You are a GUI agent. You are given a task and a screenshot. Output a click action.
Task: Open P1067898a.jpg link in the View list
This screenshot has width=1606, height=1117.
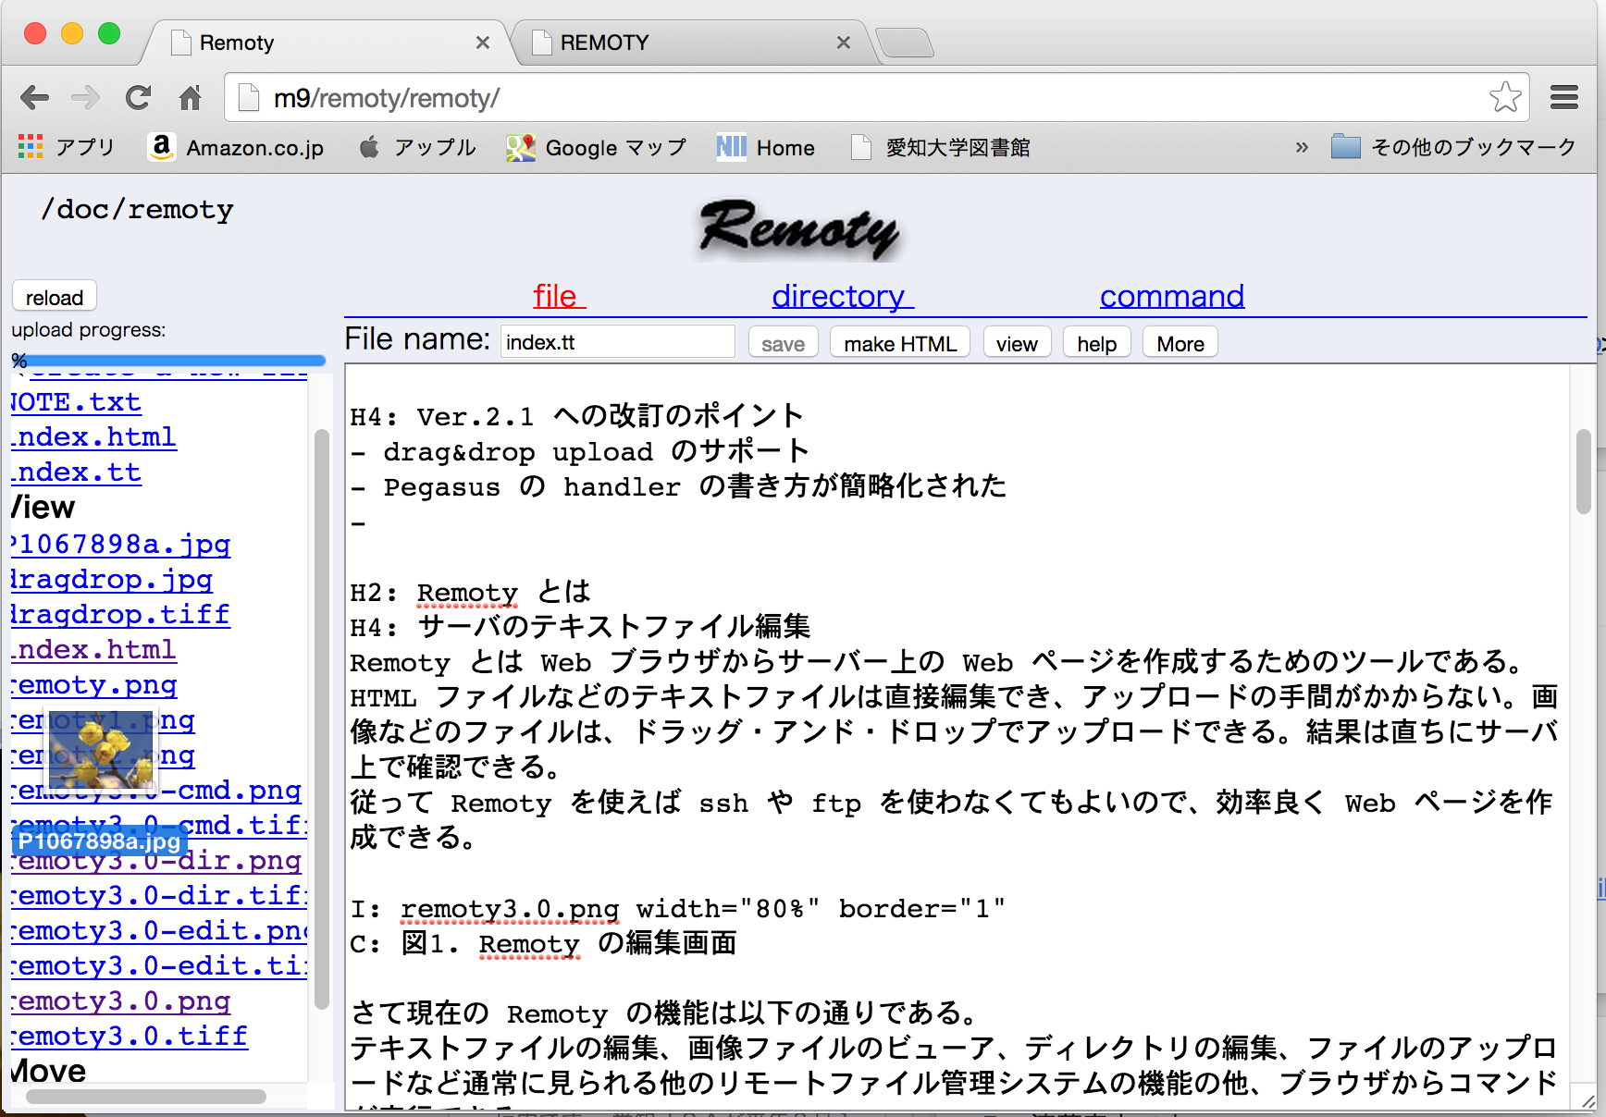(x=121, y=545)
